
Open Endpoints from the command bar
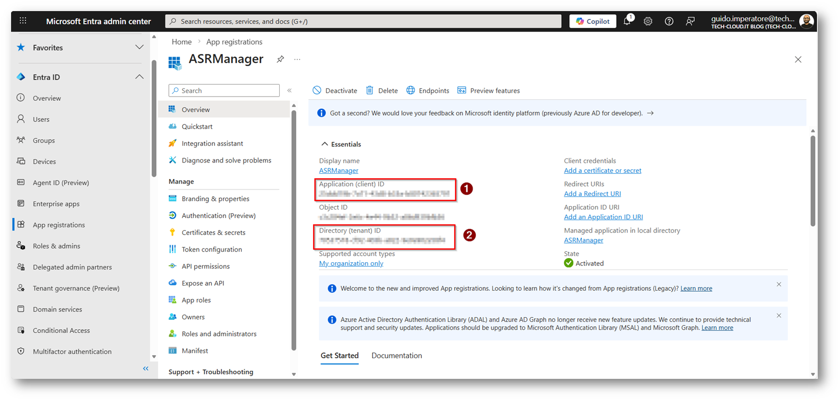click(428, 91)
